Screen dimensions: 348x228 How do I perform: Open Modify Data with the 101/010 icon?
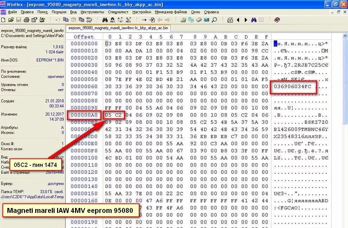click(x=89, y=20)
